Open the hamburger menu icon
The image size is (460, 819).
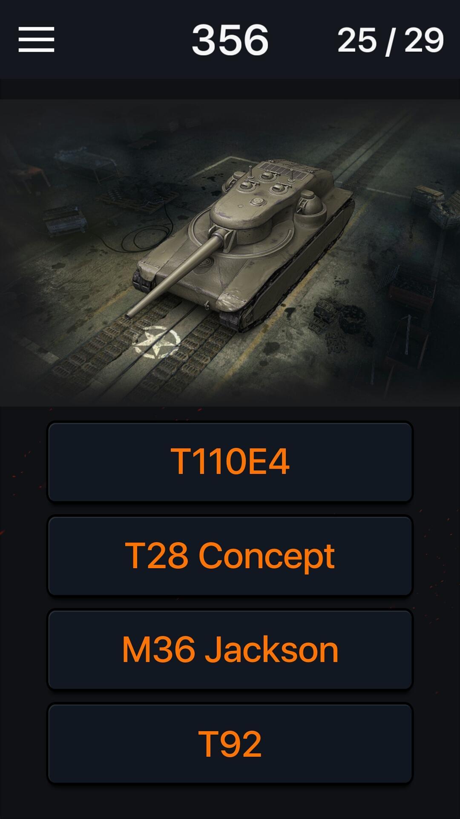coord(36,39)
